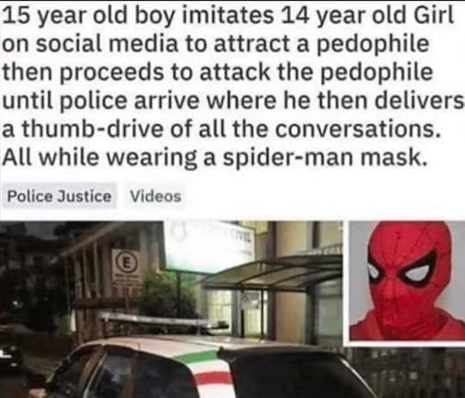
Task: Open the police car street photo
Action: [172, 309]
